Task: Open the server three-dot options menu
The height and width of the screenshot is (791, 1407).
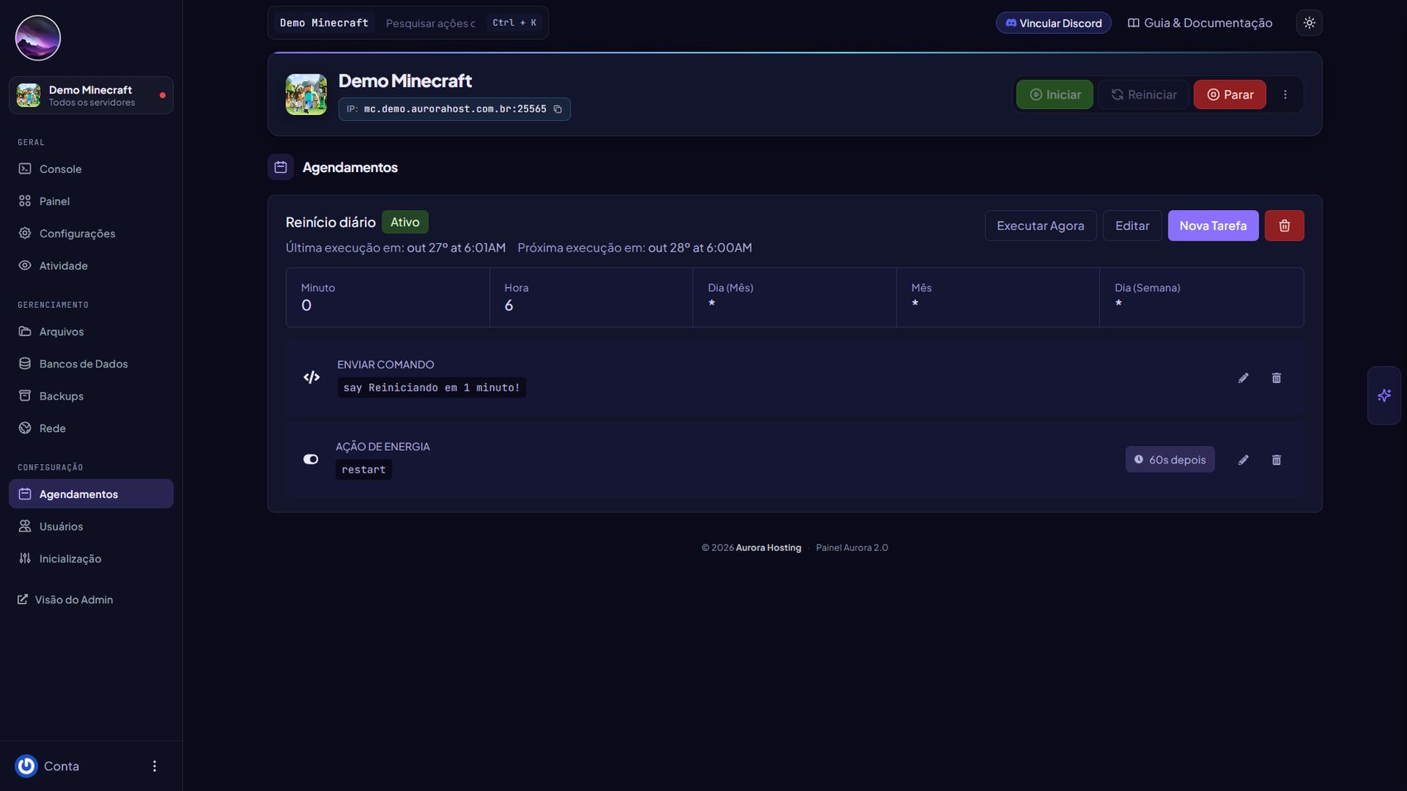Action: pyautogui.click(x=1285, y=94)
